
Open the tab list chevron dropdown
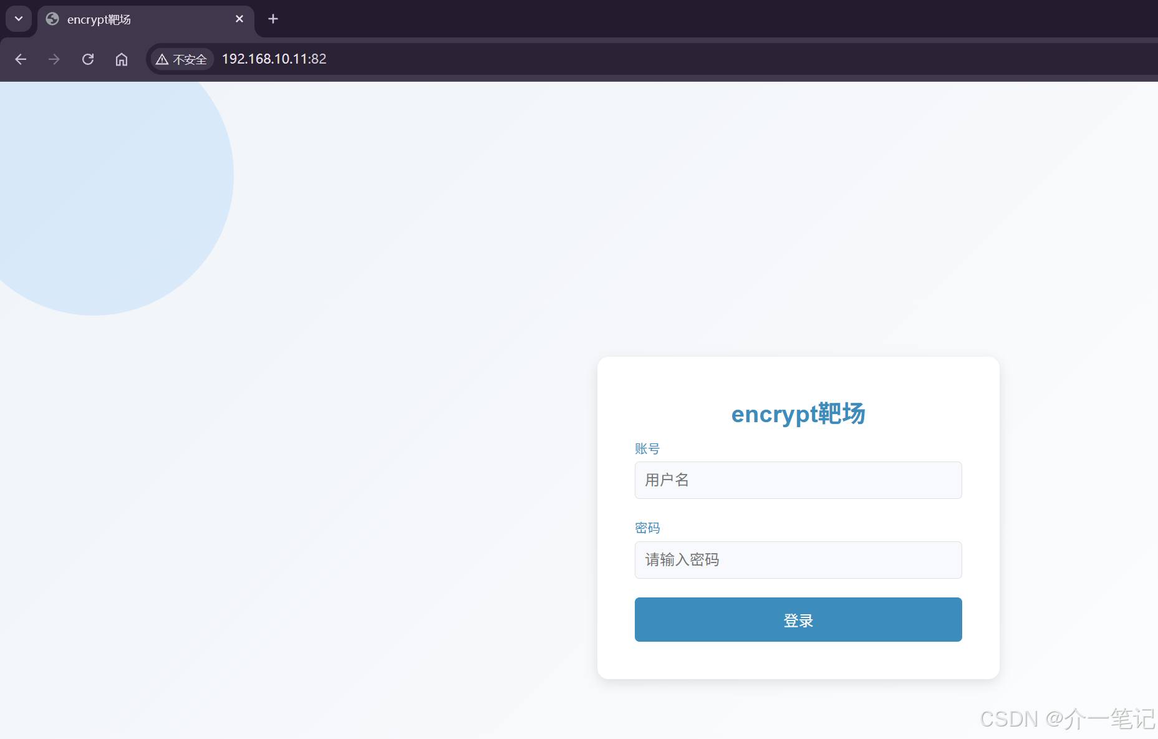pyautogui.click(x=18, y=19)
